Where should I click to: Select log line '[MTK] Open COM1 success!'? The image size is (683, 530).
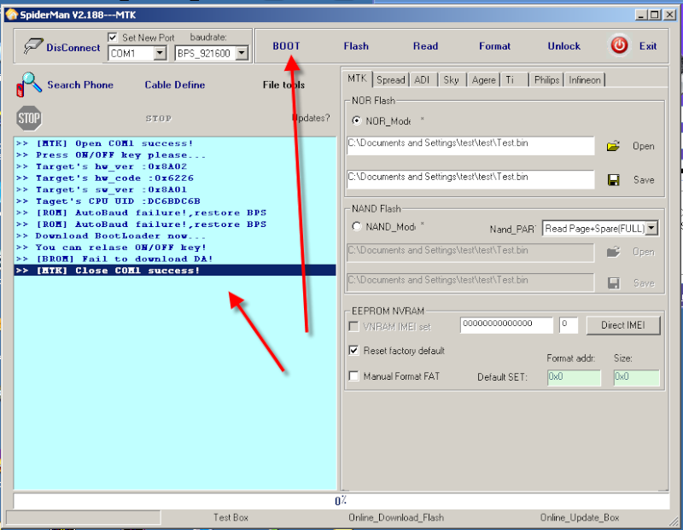pos(175,143)
